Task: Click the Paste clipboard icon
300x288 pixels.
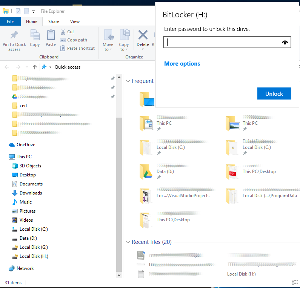Action: [x=51, y=35]
